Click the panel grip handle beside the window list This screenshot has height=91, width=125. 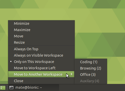7,87
